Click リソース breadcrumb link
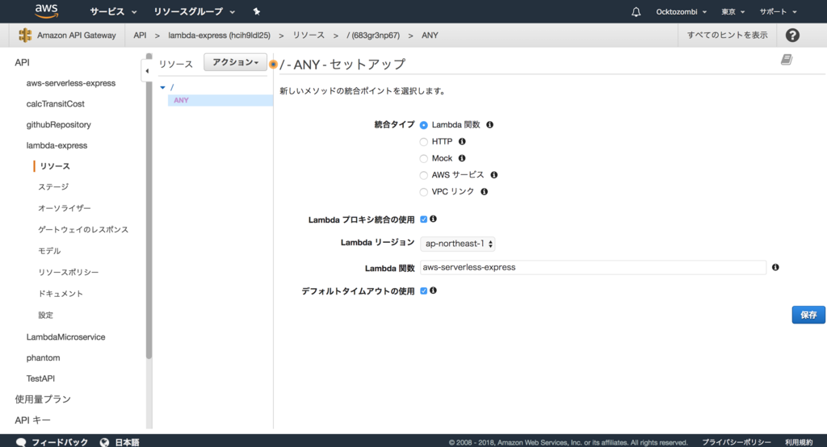The image size is (827, 447). pos(309,36)
